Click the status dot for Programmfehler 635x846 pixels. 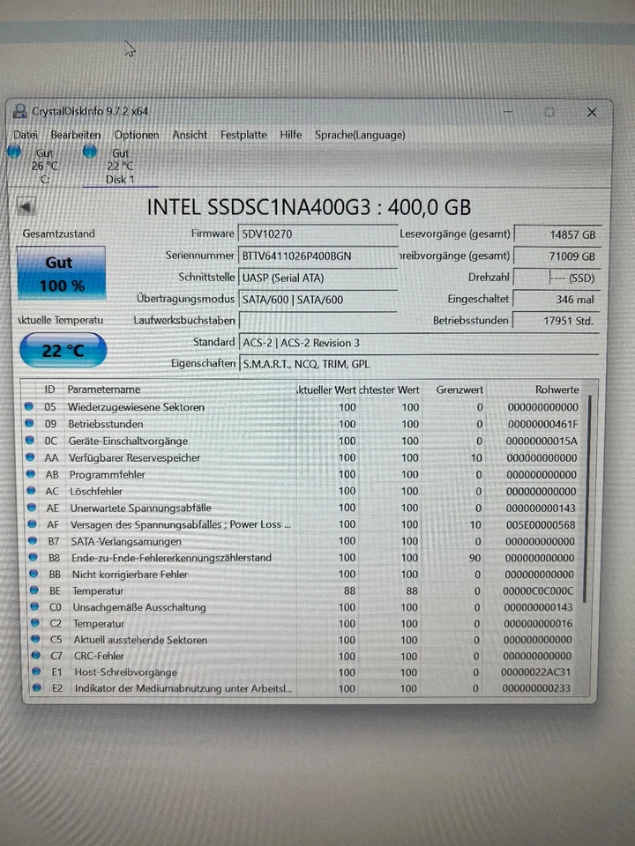tap(31, 474)
